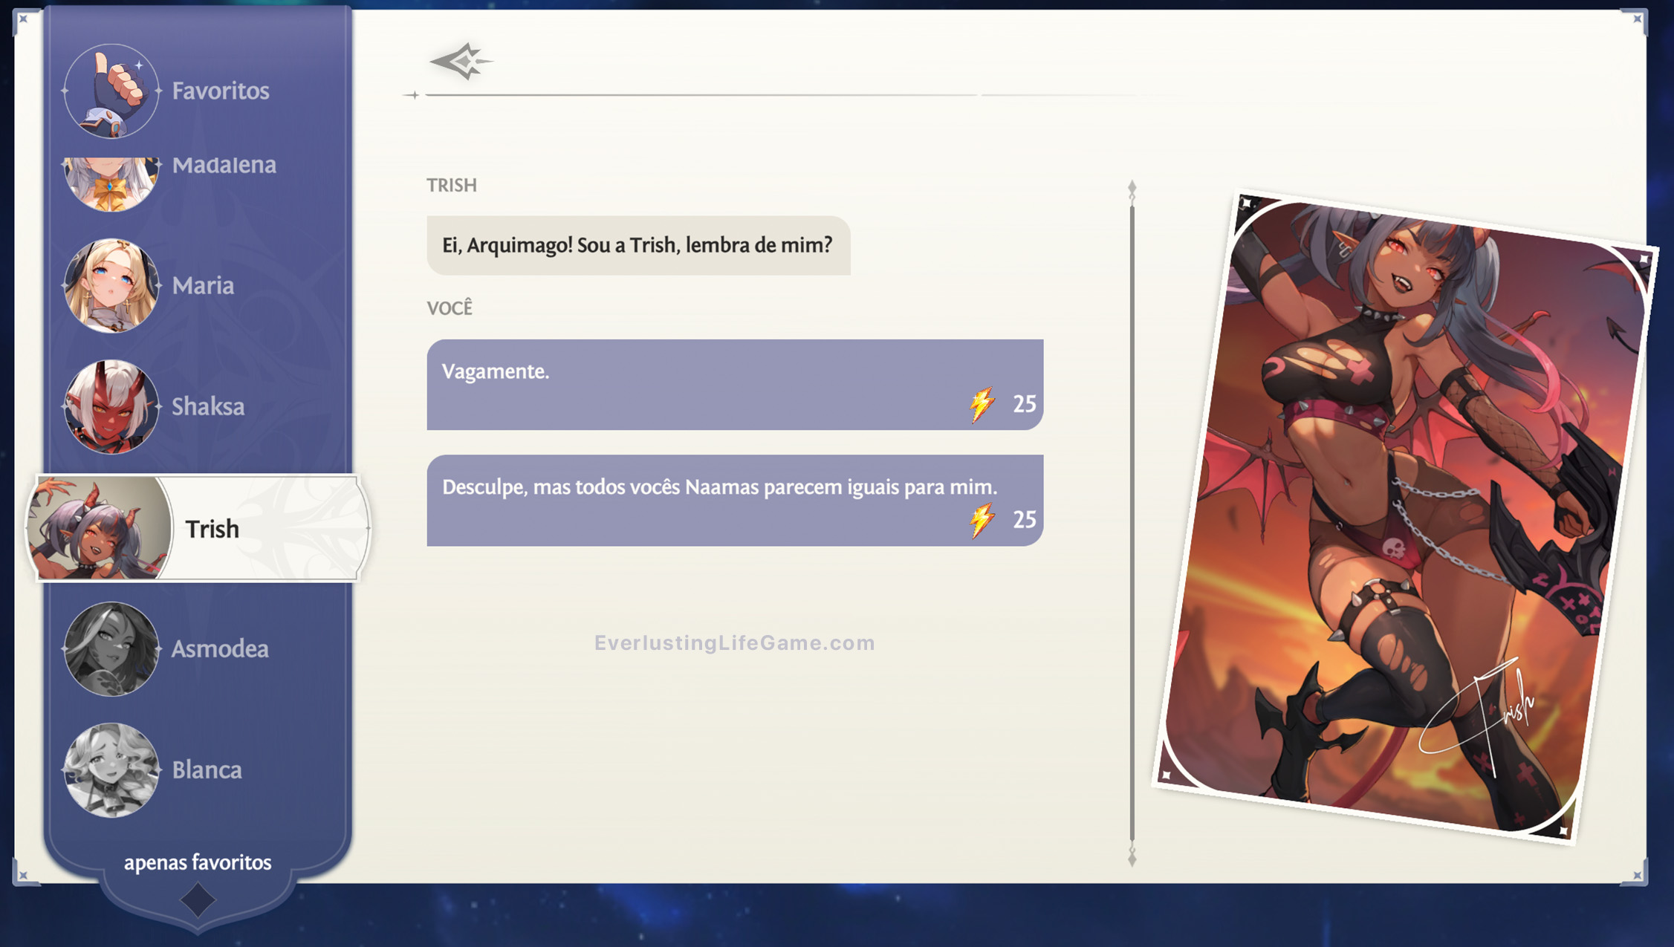The image size is (1674, 947).
Task: Click the chat scrollbar track
Action: [1132, 520]
